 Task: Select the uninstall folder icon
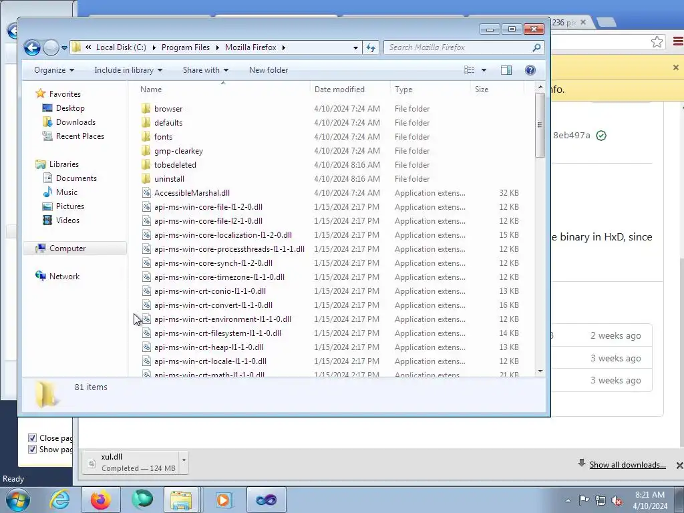[x=146, y=178]
